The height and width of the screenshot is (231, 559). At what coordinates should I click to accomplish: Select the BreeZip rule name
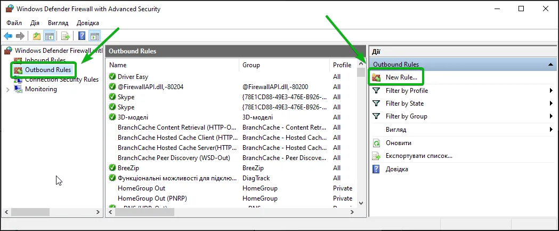pos(128,168)
